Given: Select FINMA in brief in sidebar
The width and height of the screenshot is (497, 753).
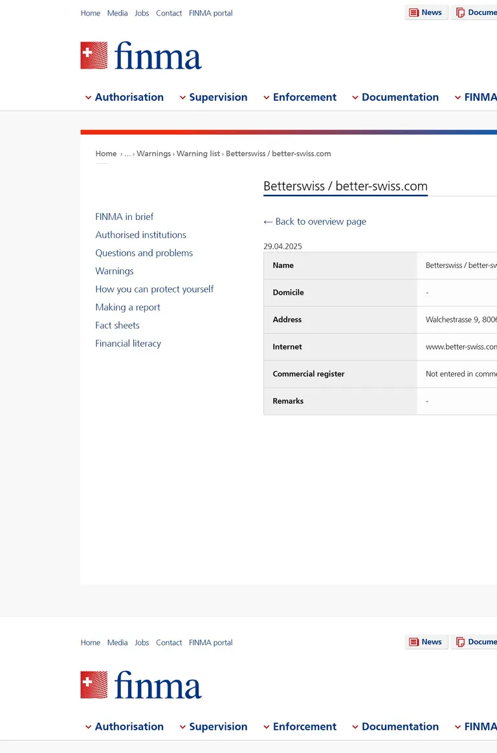Looking at the screenshot, I should tap(124, 217).
